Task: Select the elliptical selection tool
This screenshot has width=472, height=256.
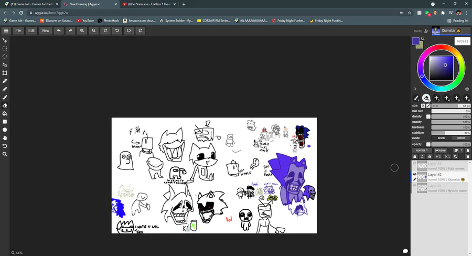Action: pyautogui.click(x=5, y=57)
